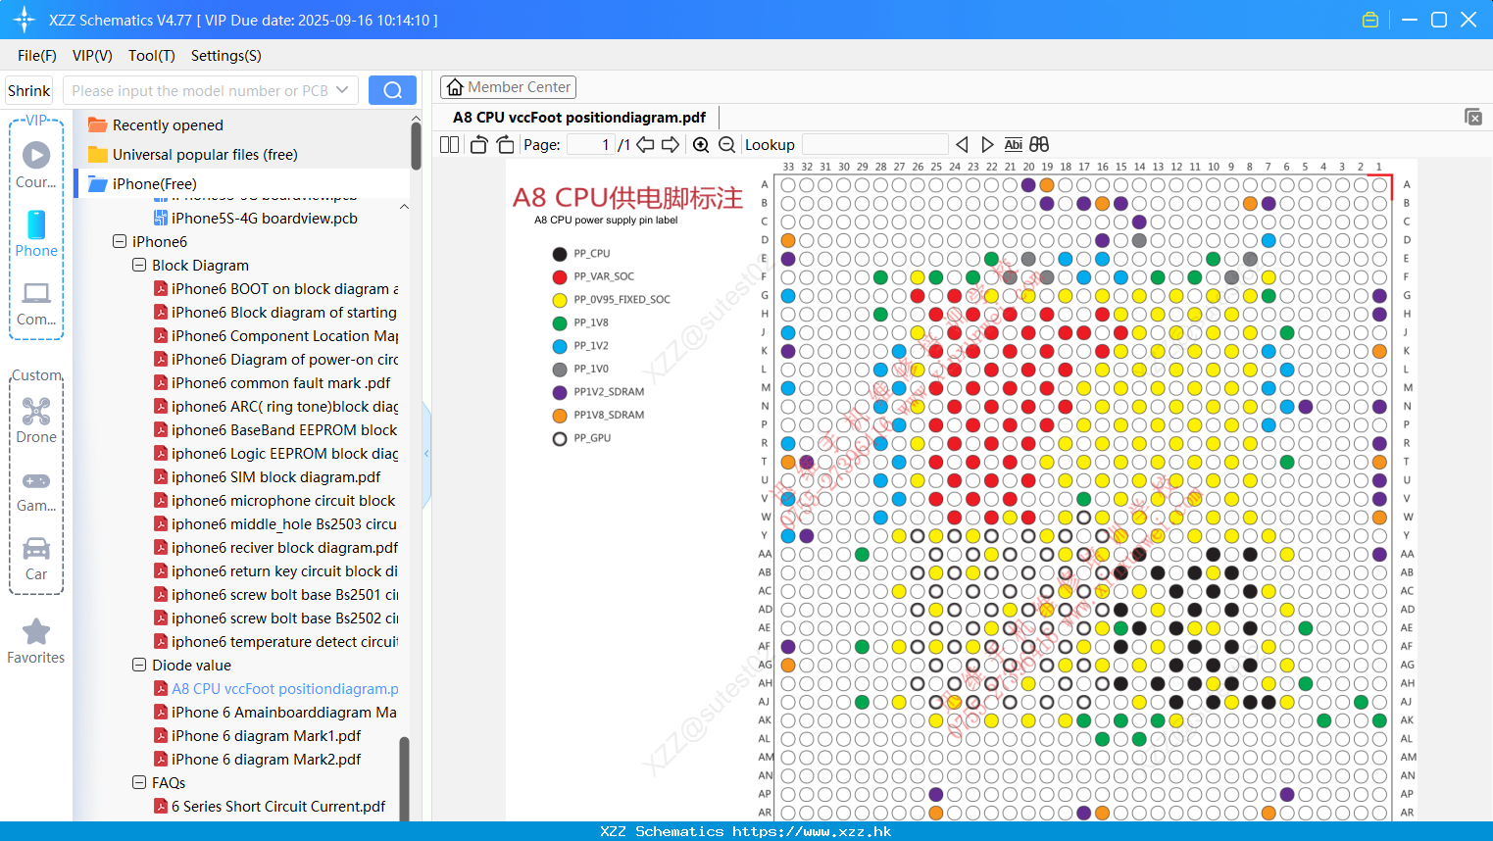Select the iPhone(Free) folder
Viewport: 1493px width, 841px height.
pyautogui.click(x=154, y=183)
